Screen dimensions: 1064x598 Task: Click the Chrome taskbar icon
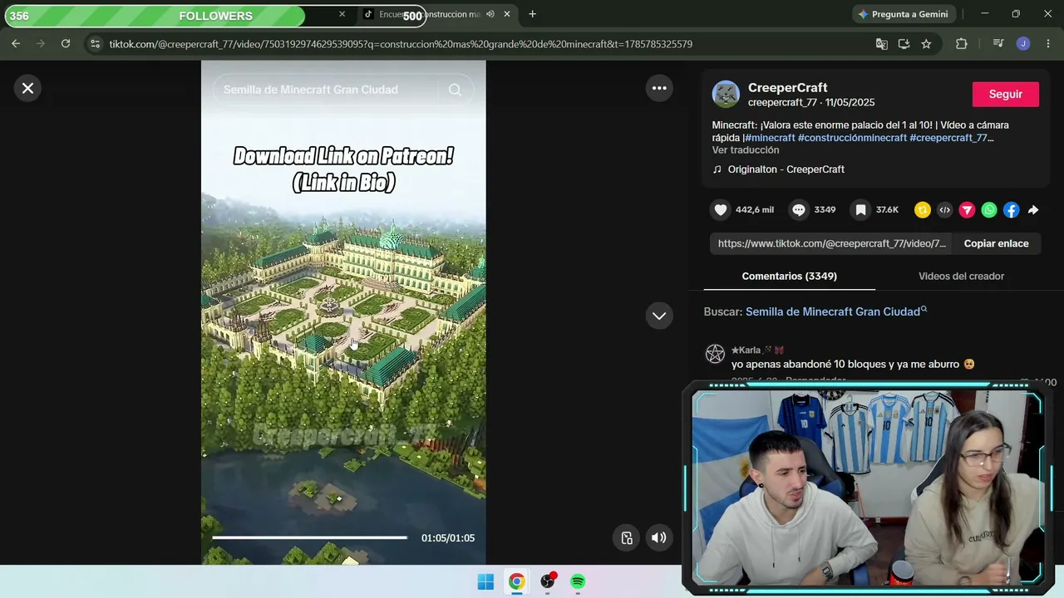point(517,582)
